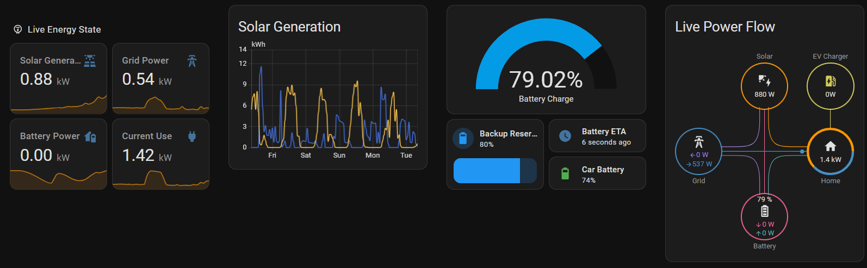Viewport: 867px width, 268px height.
Task: Select the Home circle showing 1.4 kW
Action: [830, 152]
